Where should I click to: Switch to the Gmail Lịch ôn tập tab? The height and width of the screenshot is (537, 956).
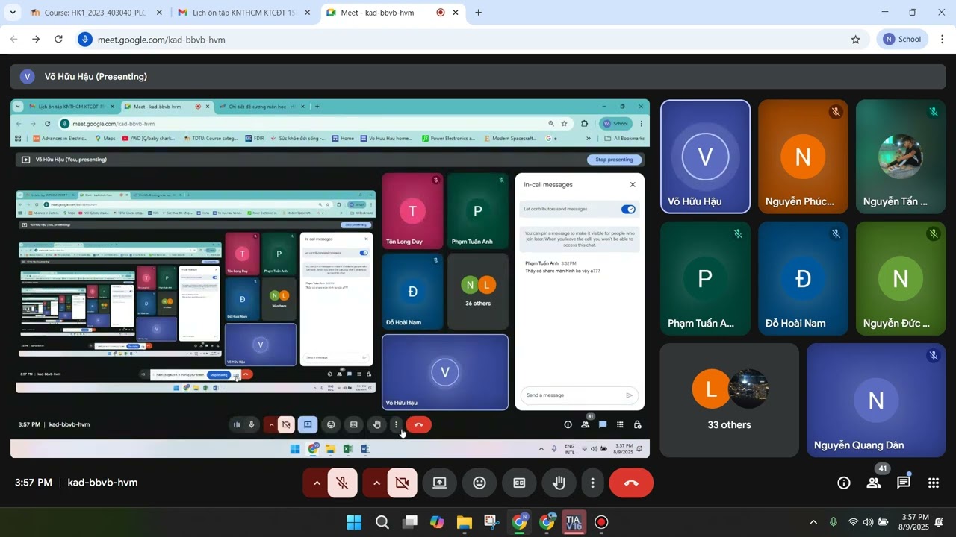click(245, 13)
